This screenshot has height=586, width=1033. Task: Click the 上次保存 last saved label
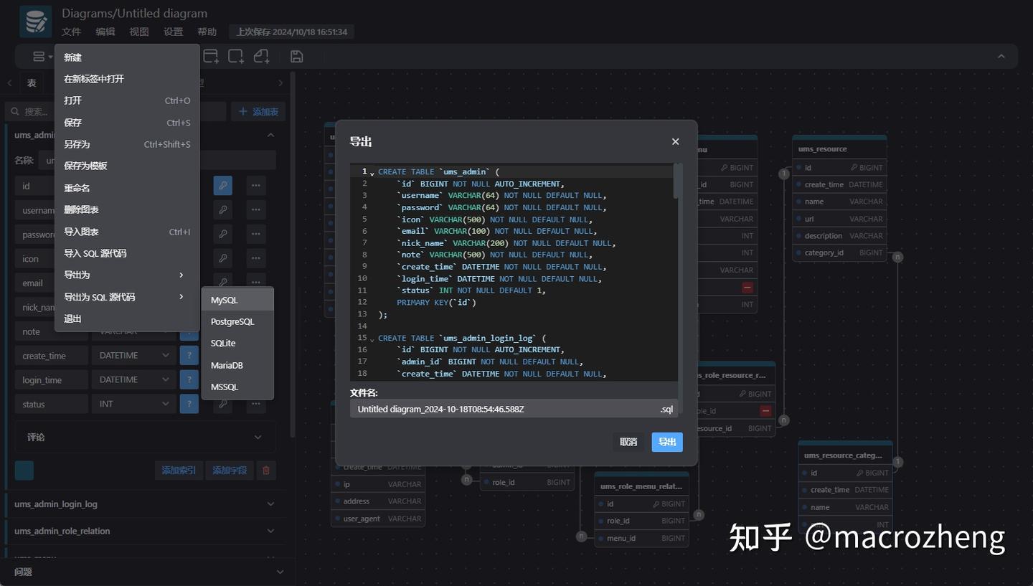[x=291, y=32]
